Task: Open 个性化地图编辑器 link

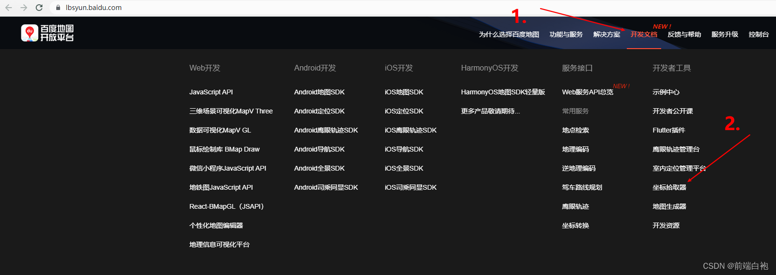Action: click(x=216, y=225)
